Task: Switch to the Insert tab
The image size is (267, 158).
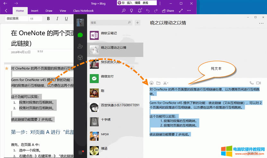Action: [x=34, y=11]
